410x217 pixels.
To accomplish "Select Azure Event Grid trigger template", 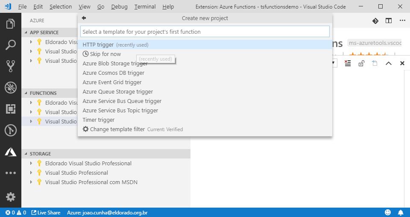I will point(205,82).
